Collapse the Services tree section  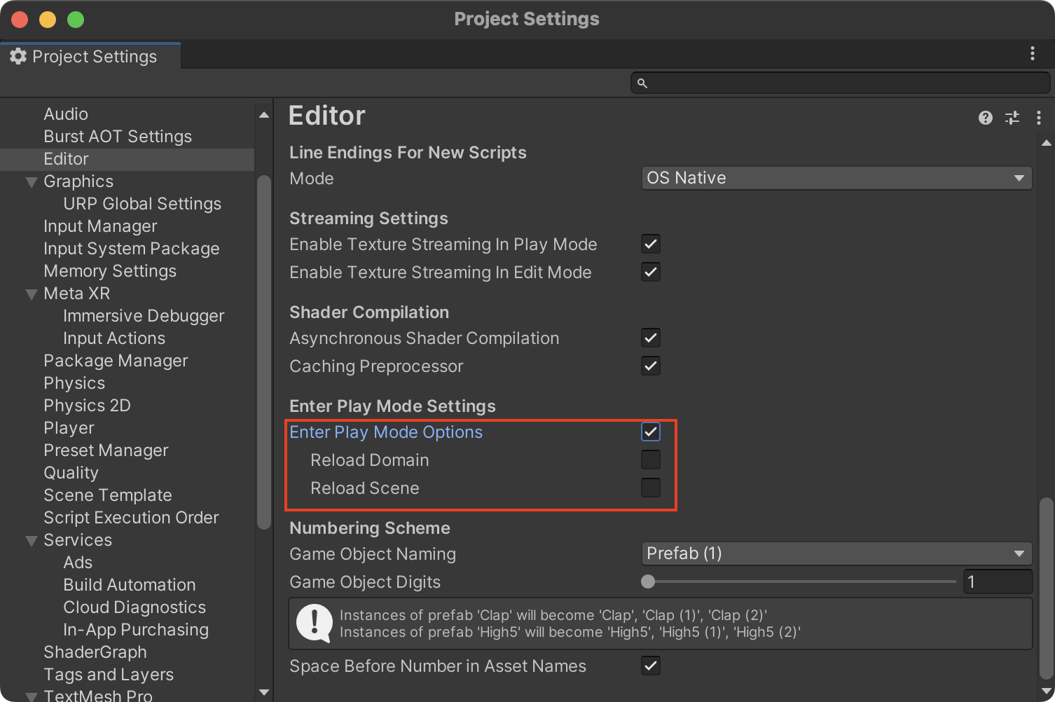[x=32, y=540]
